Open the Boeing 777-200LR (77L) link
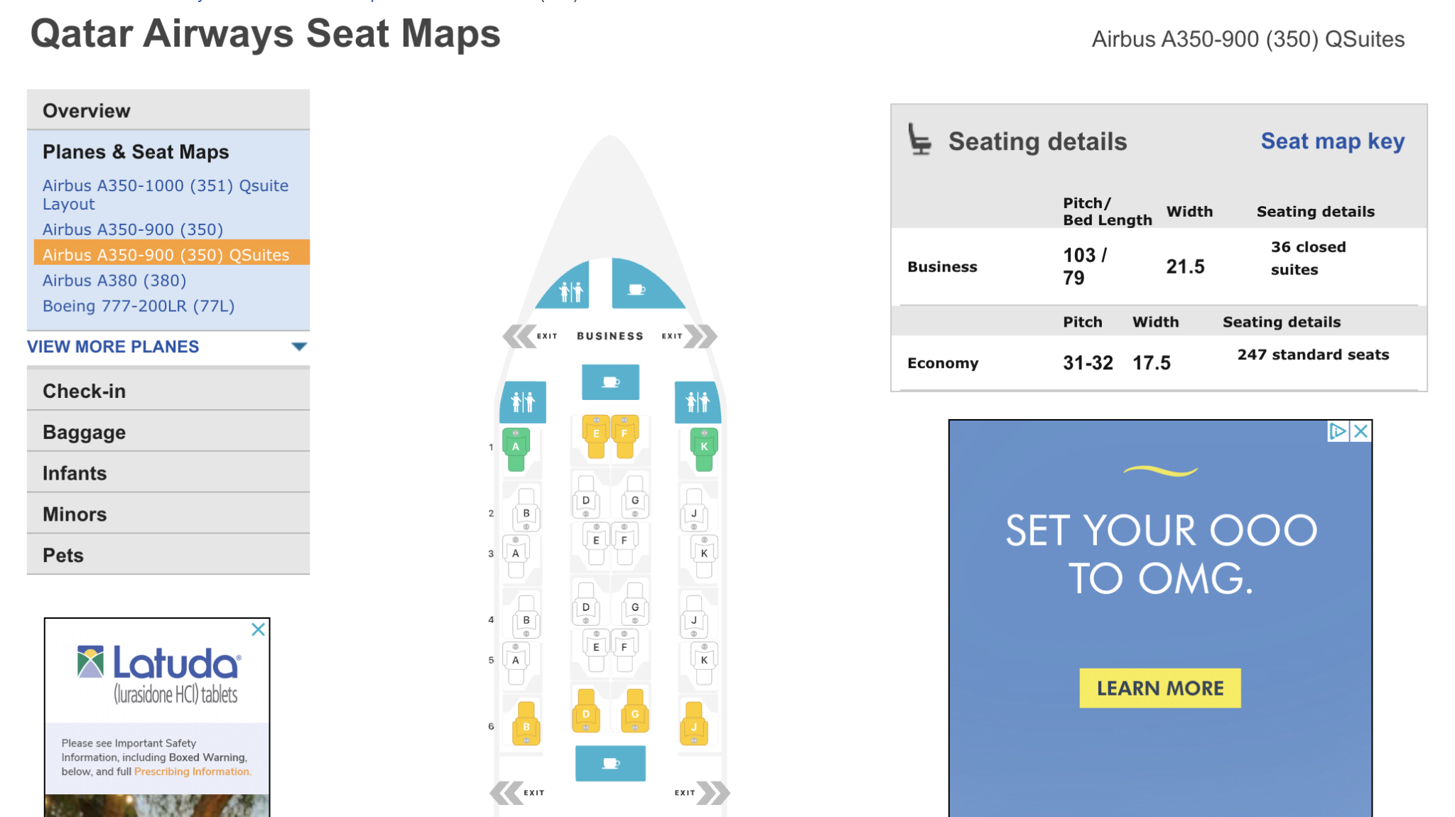This screenshot has width=1455, height=817. tap(139, 306)
